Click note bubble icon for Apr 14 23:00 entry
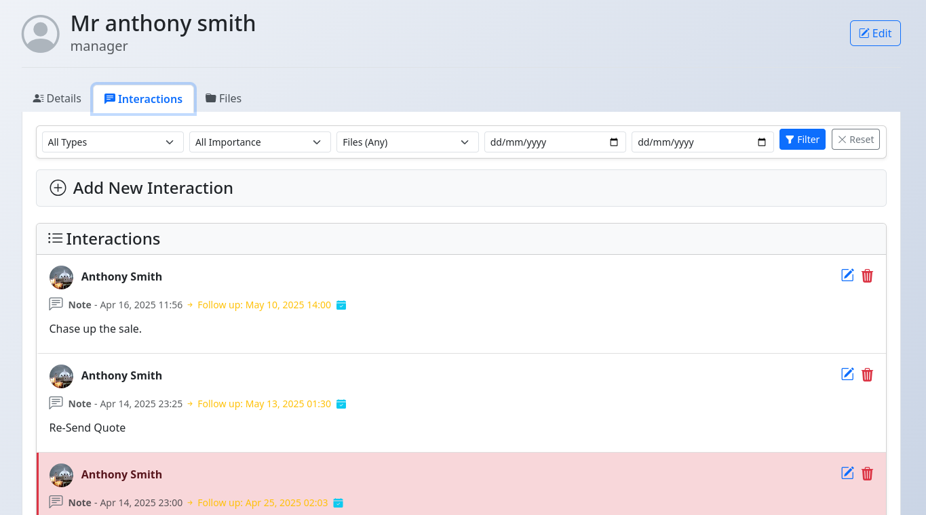926x515 pixels. 56,502
